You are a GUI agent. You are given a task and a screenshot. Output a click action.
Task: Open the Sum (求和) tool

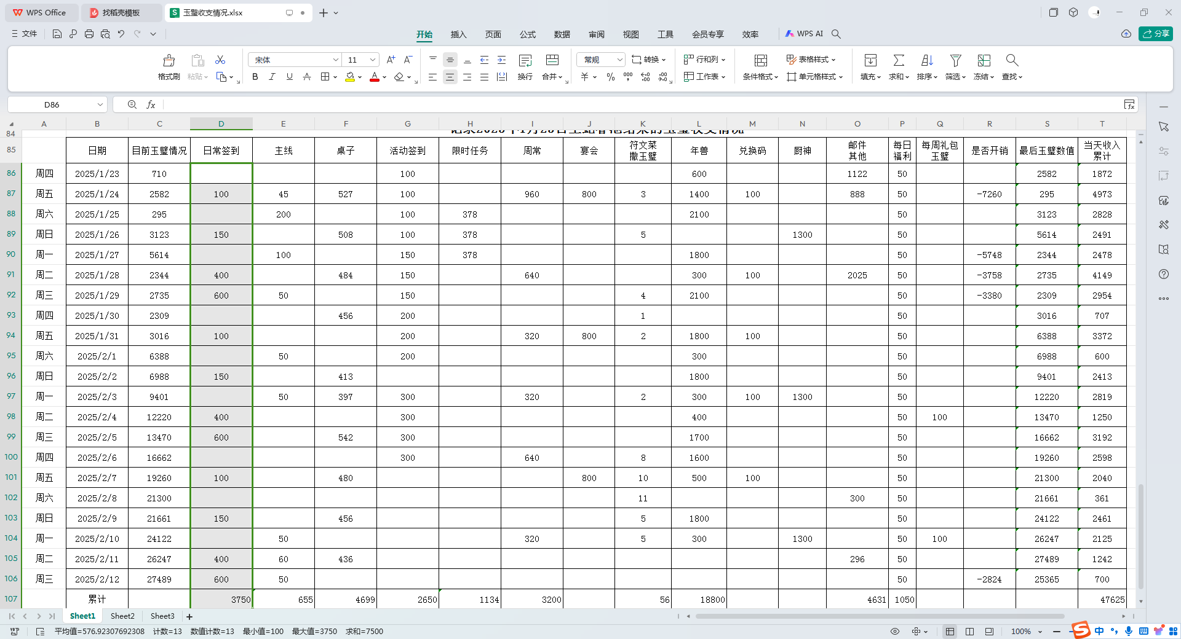899,61
